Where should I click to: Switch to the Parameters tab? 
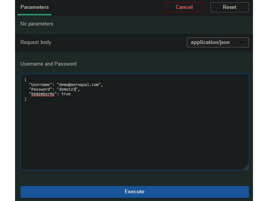(34, 7)
